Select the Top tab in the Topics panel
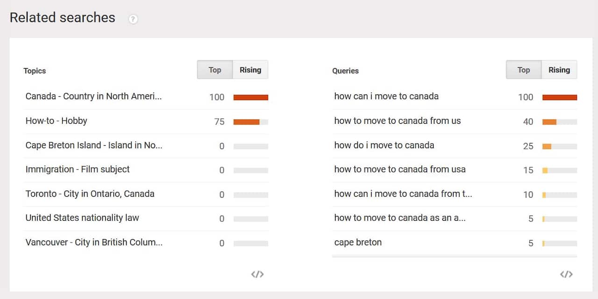Screen dimensions: 598x299 pyautogui.click(x=214, y=70)
